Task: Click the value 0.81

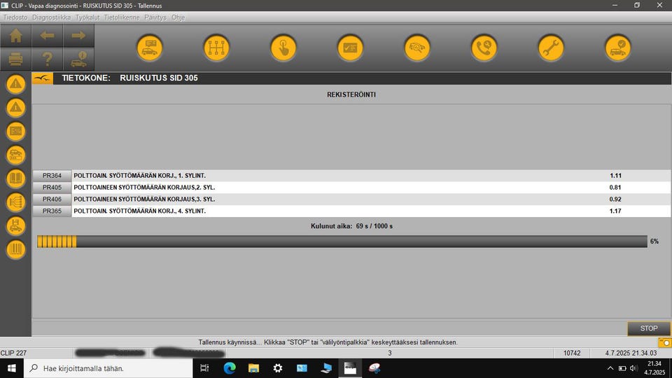Action: pyautogui.click(x=615, y=188)
